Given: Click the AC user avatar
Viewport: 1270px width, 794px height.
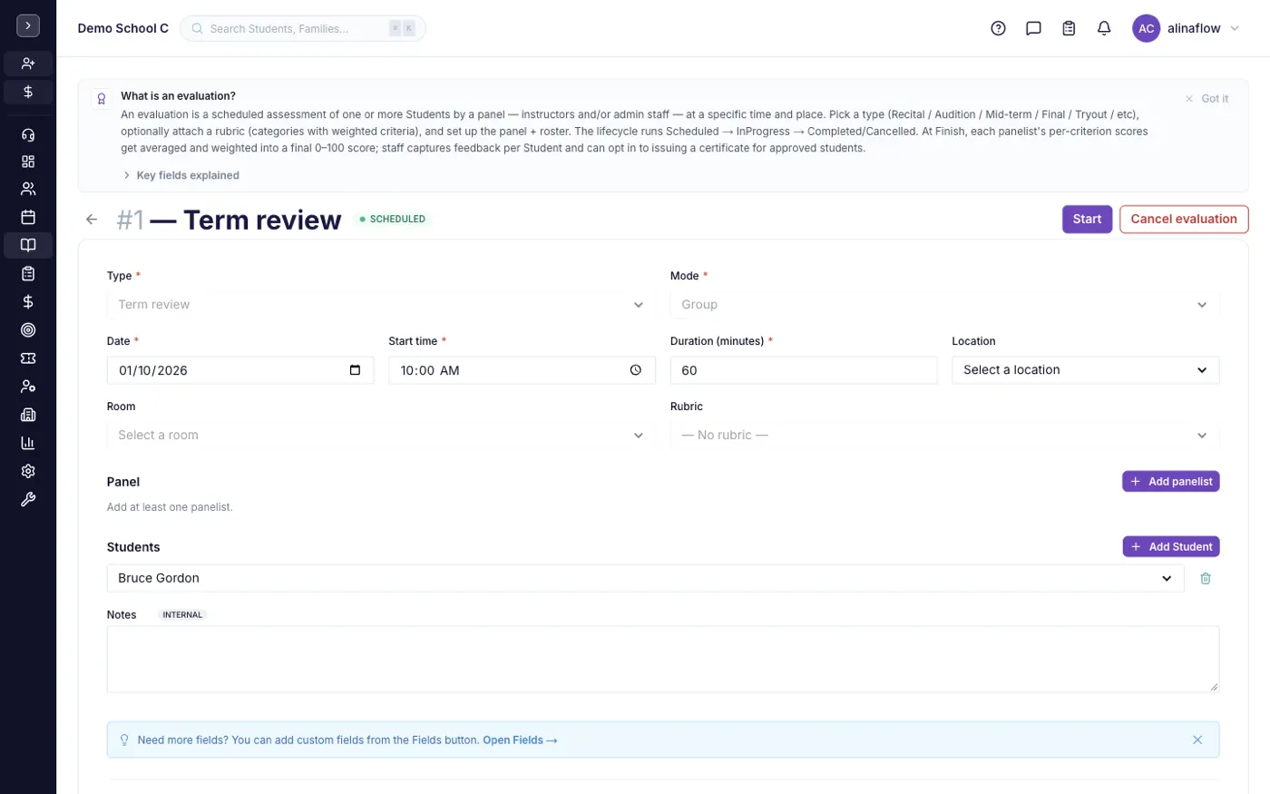Looking at the screenshot, I should pyautogui.click(x=1146, y=28).
